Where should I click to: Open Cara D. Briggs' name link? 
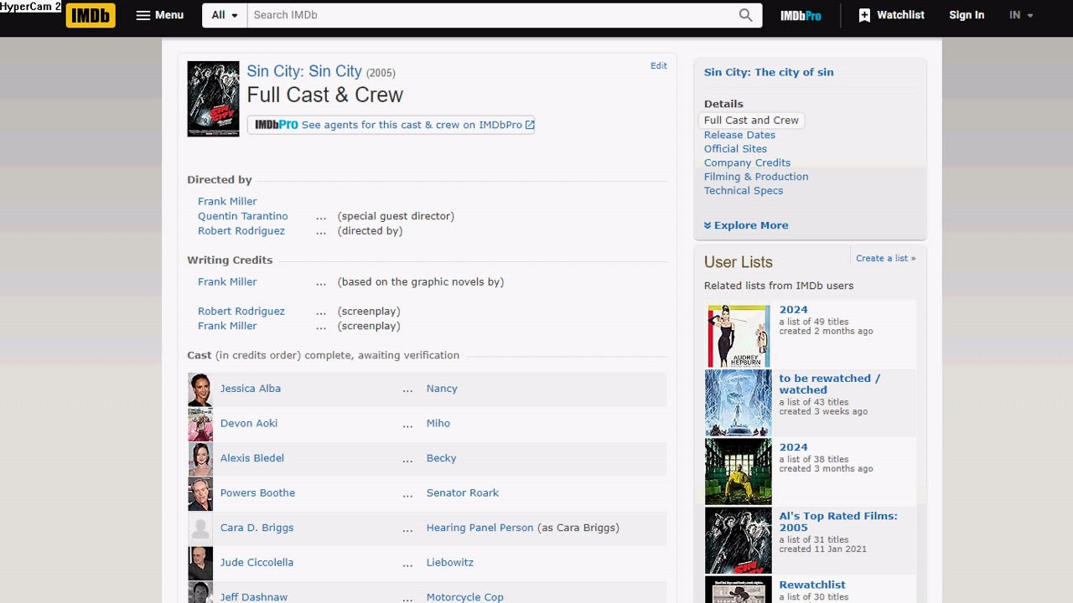pyautogui.click(x=257, y=528)
